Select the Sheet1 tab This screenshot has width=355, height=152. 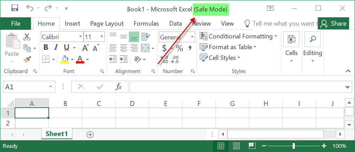pyautogui.click(x=57, y=134)
